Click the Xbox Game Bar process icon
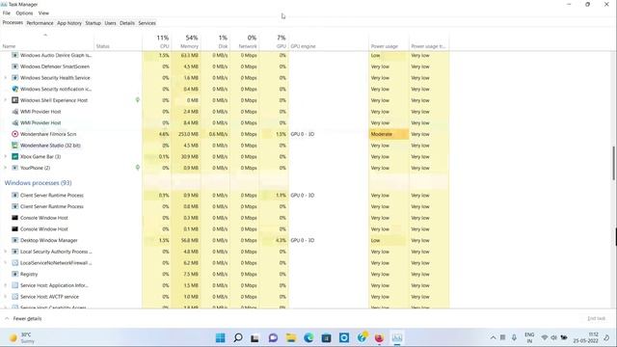Screen dimensions: 617x347 pyautogui.click(x=15, y=156)
